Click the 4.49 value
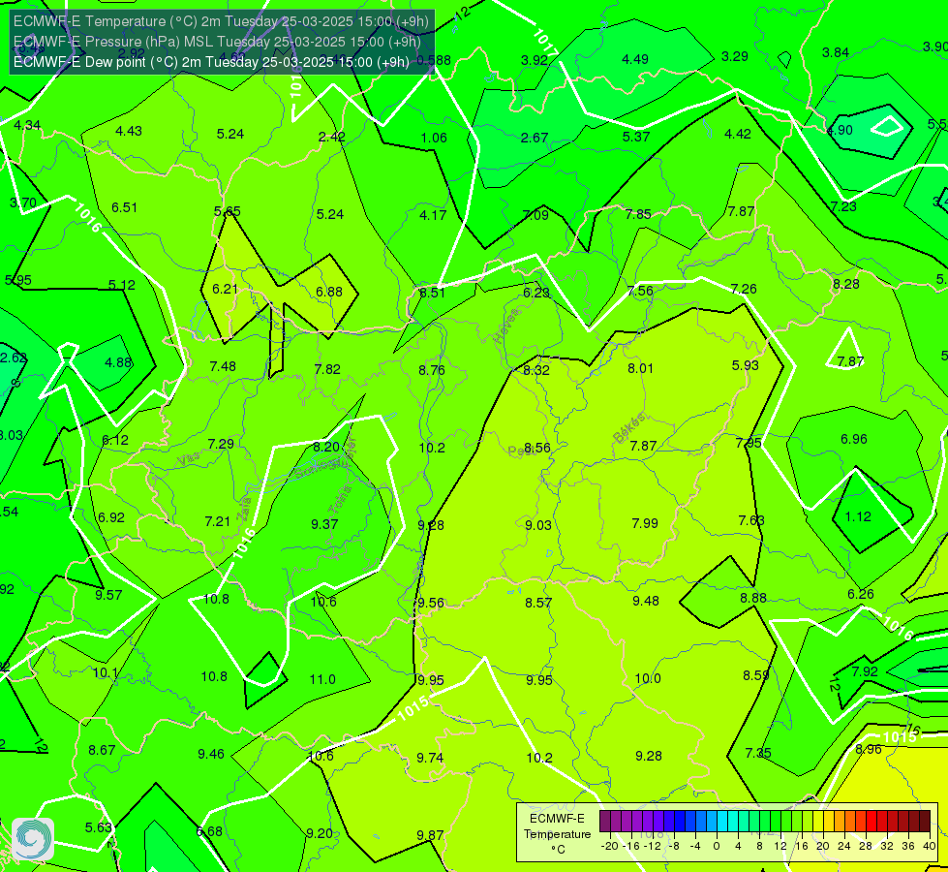Screen dimensions: 948x872 [635, 59]
